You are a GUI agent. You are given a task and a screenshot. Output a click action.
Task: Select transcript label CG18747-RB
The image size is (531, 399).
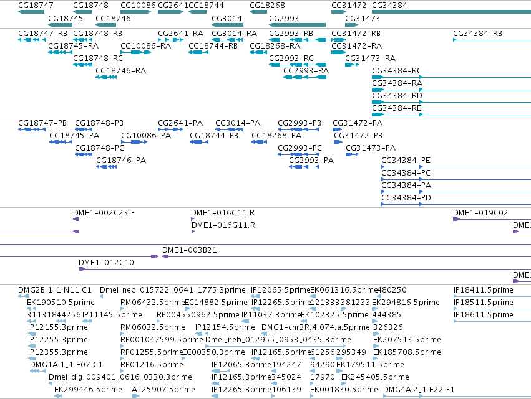(42, 34)
